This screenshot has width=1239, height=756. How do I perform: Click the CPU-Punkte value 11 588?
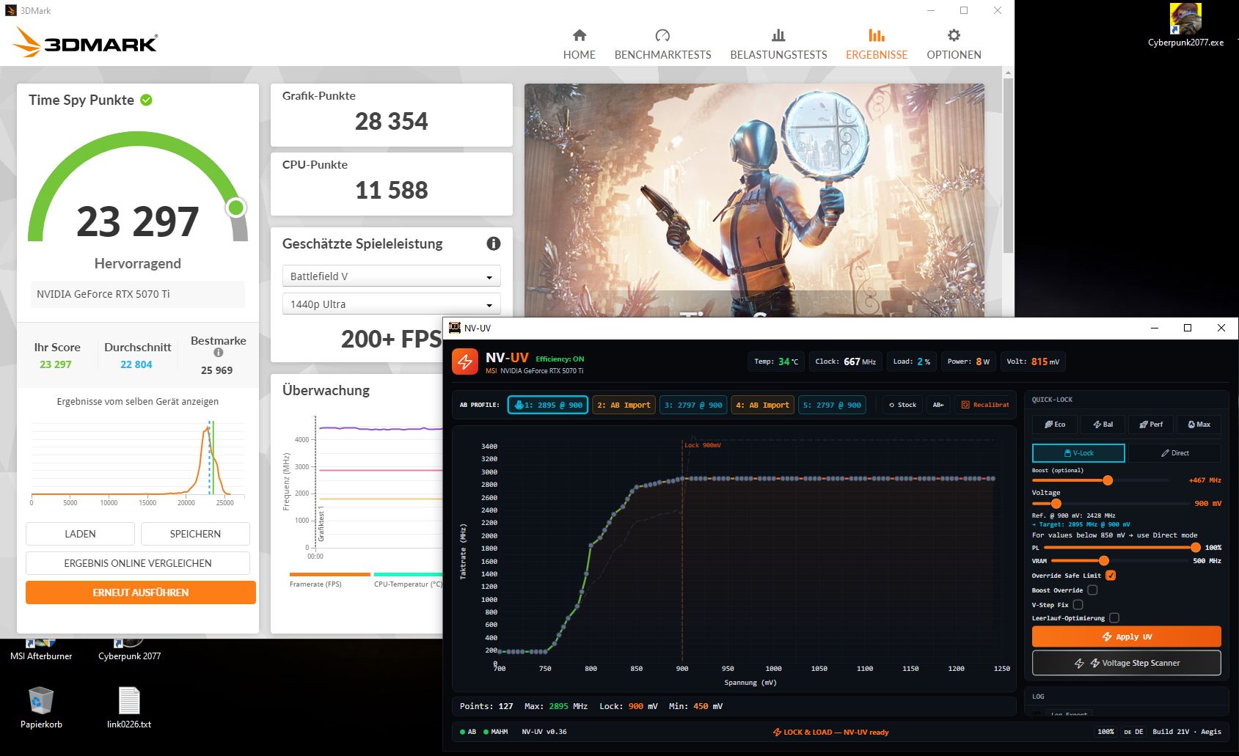(x=391, y=190)
